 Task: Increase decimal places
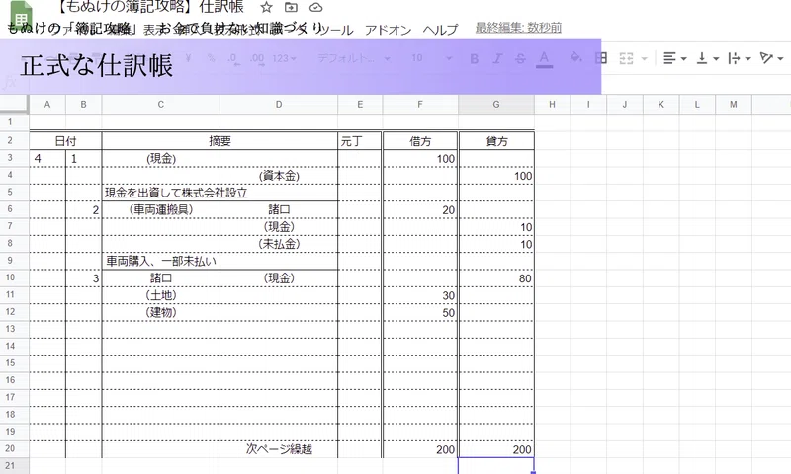(x=257, y=59)
